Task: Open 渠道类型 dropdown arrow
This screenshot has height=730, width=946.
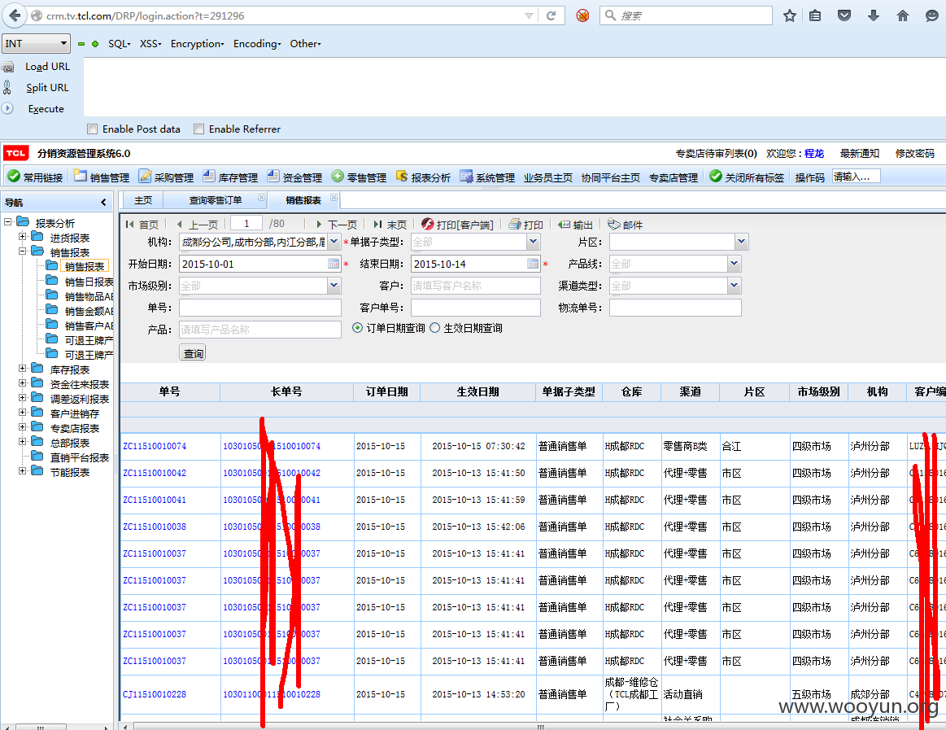Action: (x=734, y=285)
